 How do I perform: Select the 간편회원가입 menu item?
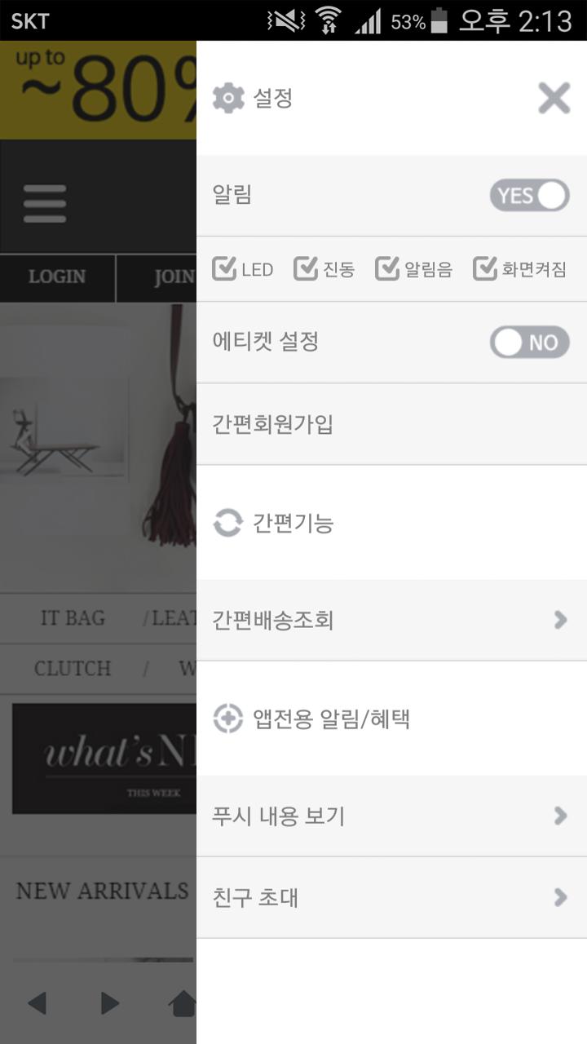click(x=391, y=424)
